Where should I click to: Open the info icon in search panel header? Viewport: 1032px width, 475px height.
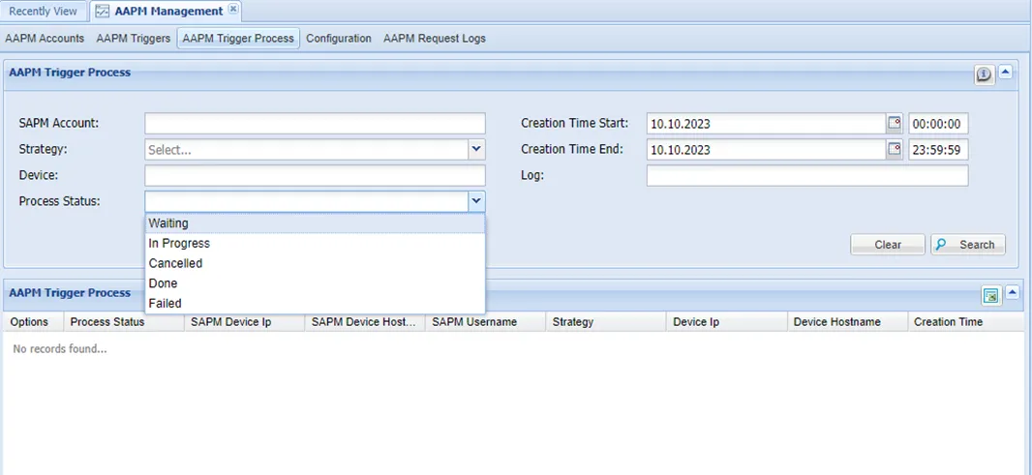pos(984,75)
